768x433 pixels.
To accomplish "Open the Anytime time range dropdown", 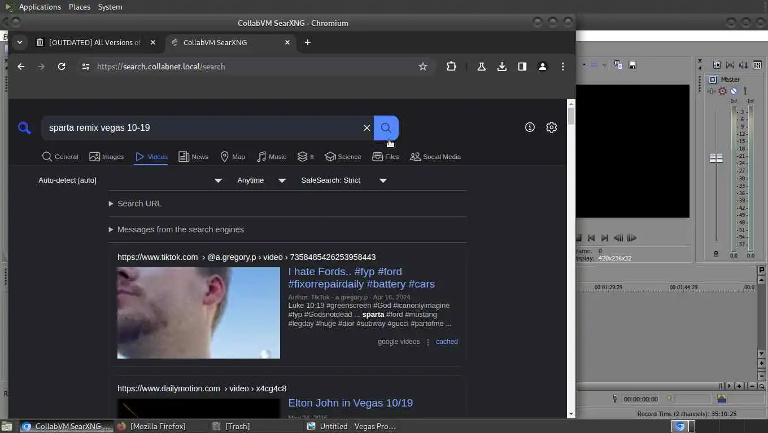I will 261,180.
